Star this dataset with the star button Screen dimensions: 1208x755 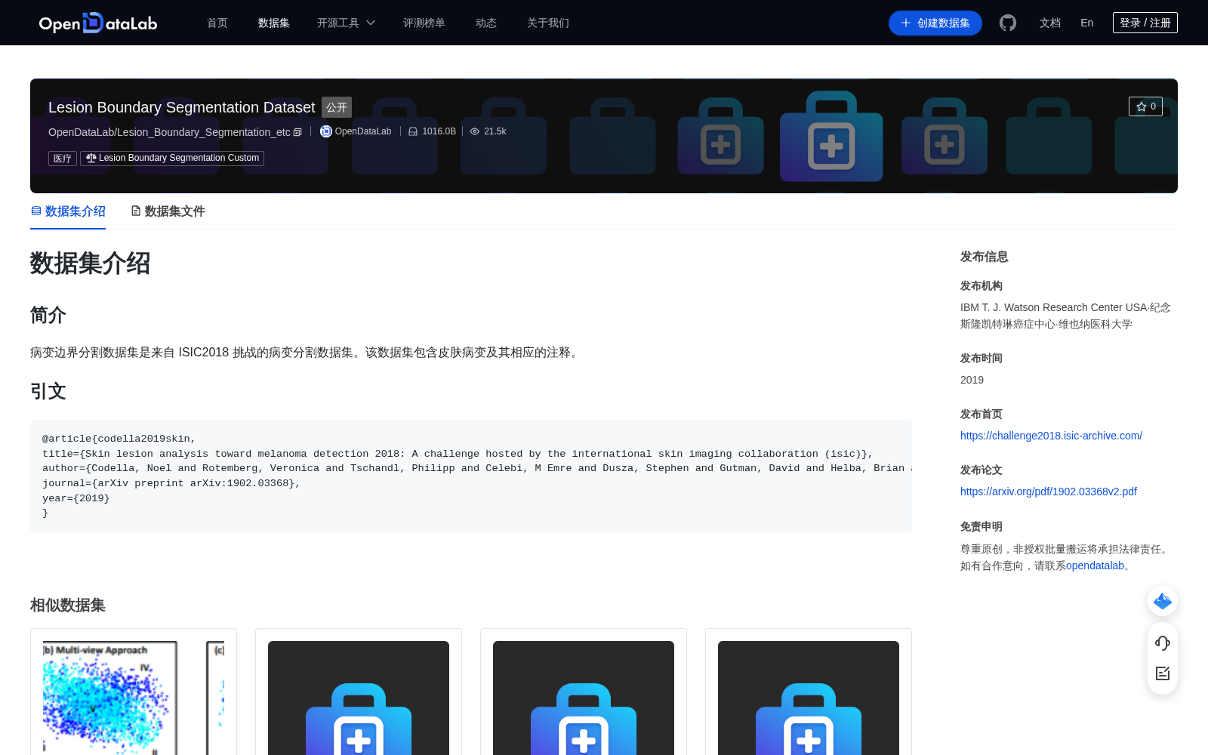1145,106
